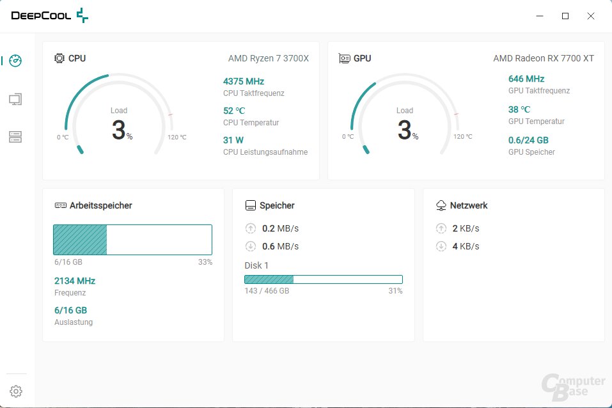Click the DeepCool logo

50,16
